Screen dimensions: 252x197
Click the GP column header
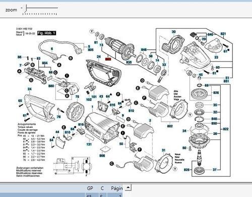(90, 188)
